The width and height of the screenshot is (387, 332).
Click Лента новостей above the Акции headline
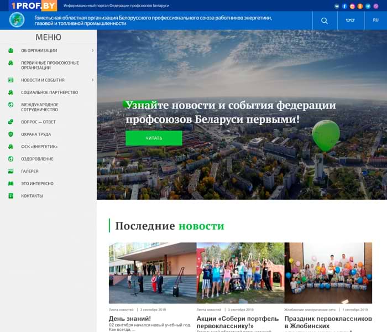point(209,309)
